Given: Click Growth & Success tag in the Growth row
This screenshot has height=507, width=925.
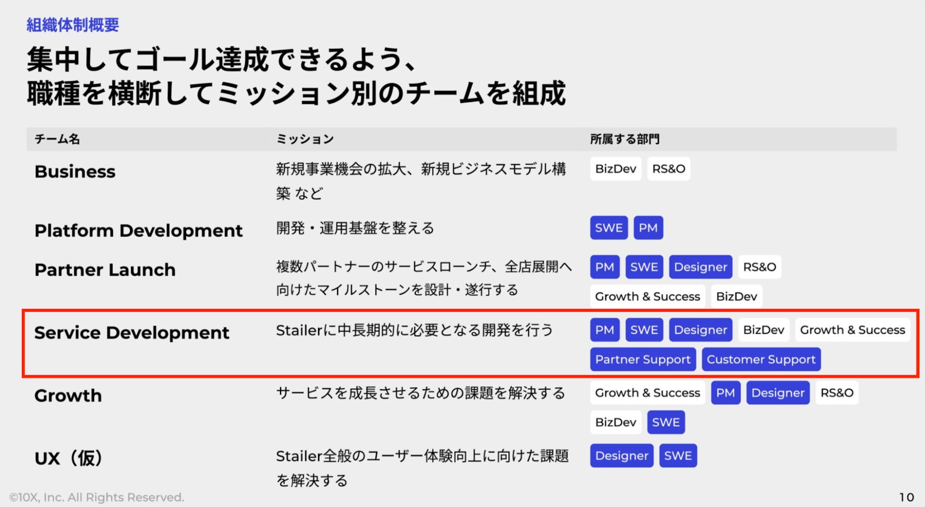Looking at the screenshot, I should [647, 393].
